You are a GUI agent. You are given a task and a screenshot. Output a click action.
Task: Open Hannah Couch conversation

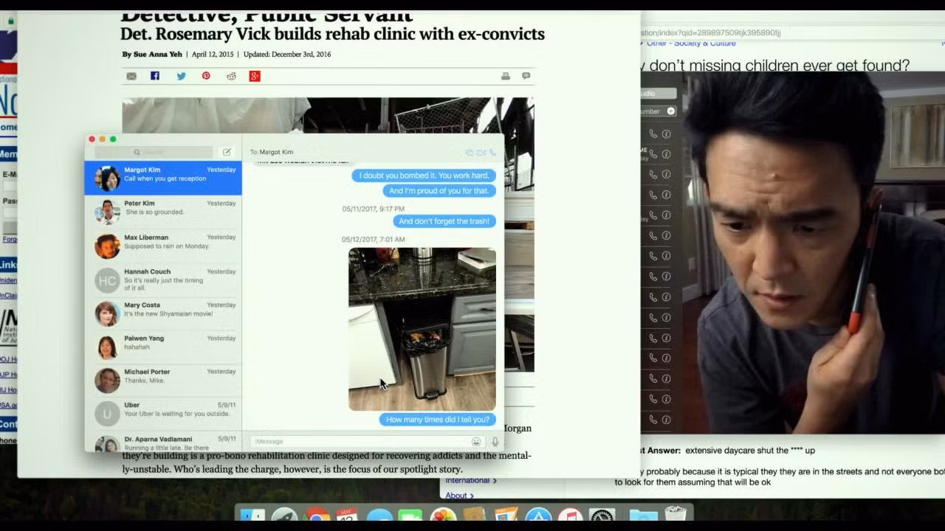[163, 280]
